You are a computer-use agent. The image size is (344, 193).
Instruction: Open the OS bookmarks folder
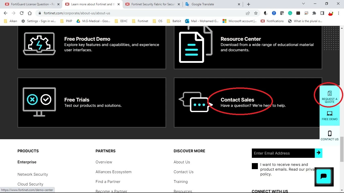tap(158, 21)
